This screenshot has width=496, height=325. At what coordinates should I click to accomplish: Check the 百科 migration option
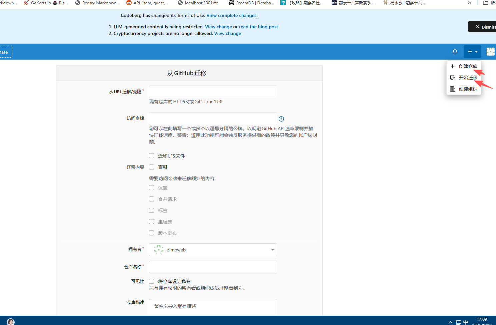[151, 167]
